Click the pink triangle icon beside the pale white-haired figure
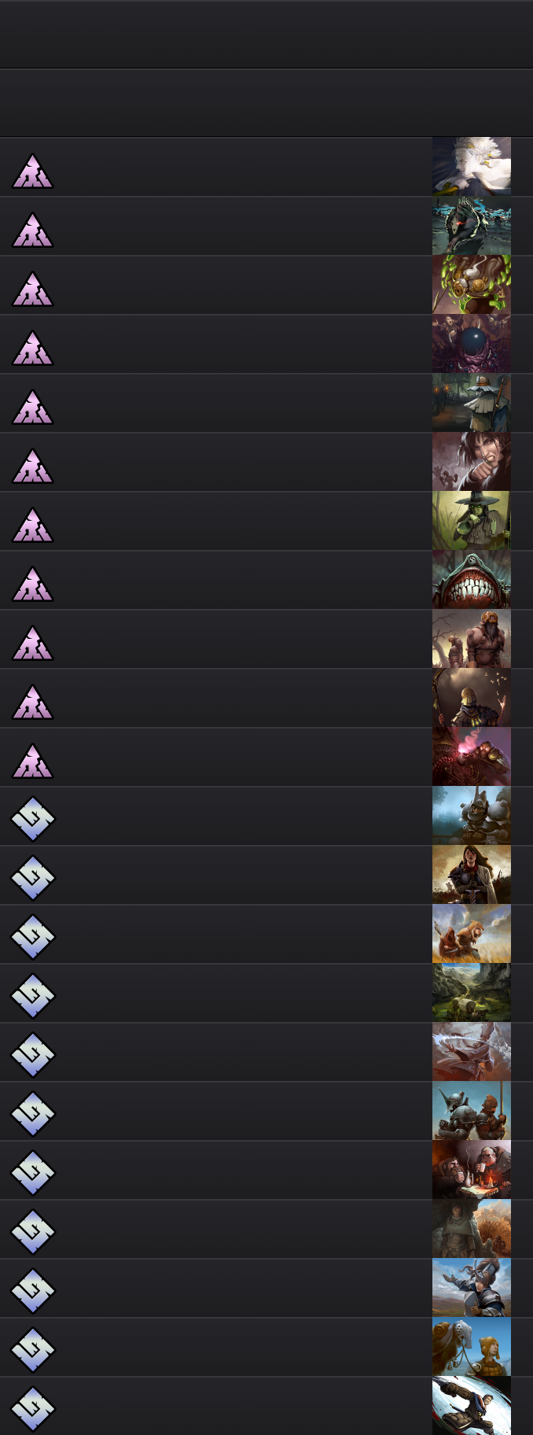Screen dimensions: 533x1435 (32, 172)
